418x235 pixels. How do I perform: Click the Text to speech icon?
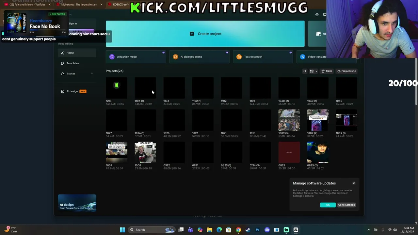[239, 57]
